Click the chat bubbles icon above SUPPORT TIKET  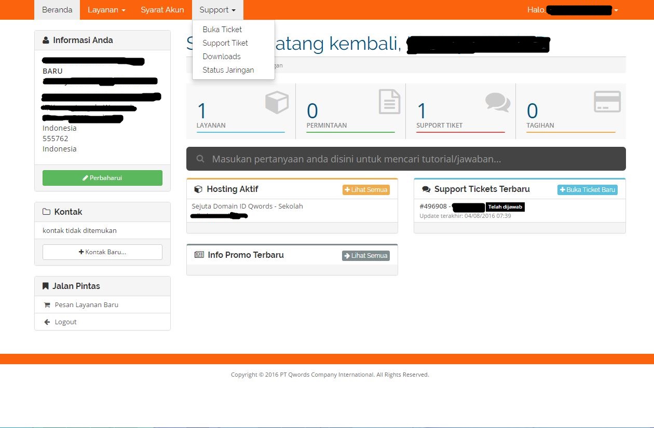click(x=498, y=102)
